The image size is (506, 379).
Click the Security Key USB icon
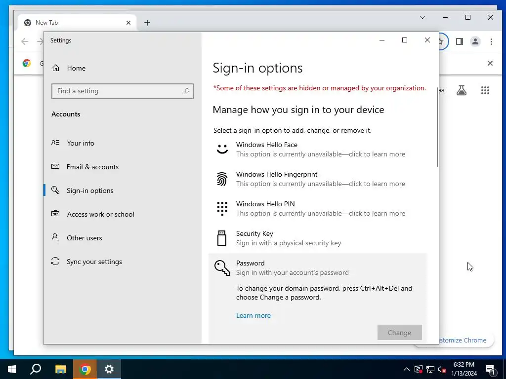(x=222, y=238)
